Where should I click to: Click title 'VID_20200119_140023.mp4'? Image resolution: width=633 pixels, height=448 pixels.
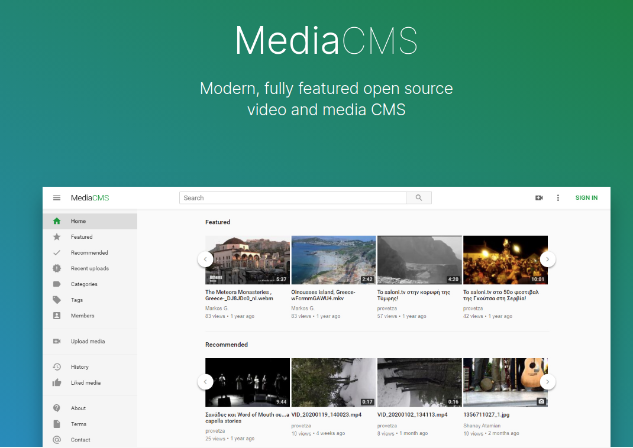326,414
